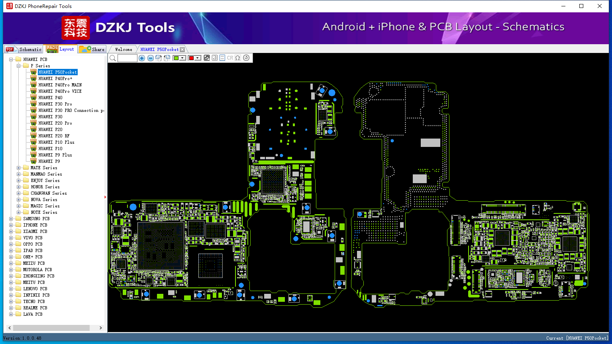Switch to the Welcome document tab
The width and height of the screenshot is (612, 344).
pyautogui.click(x=124, y=49)
